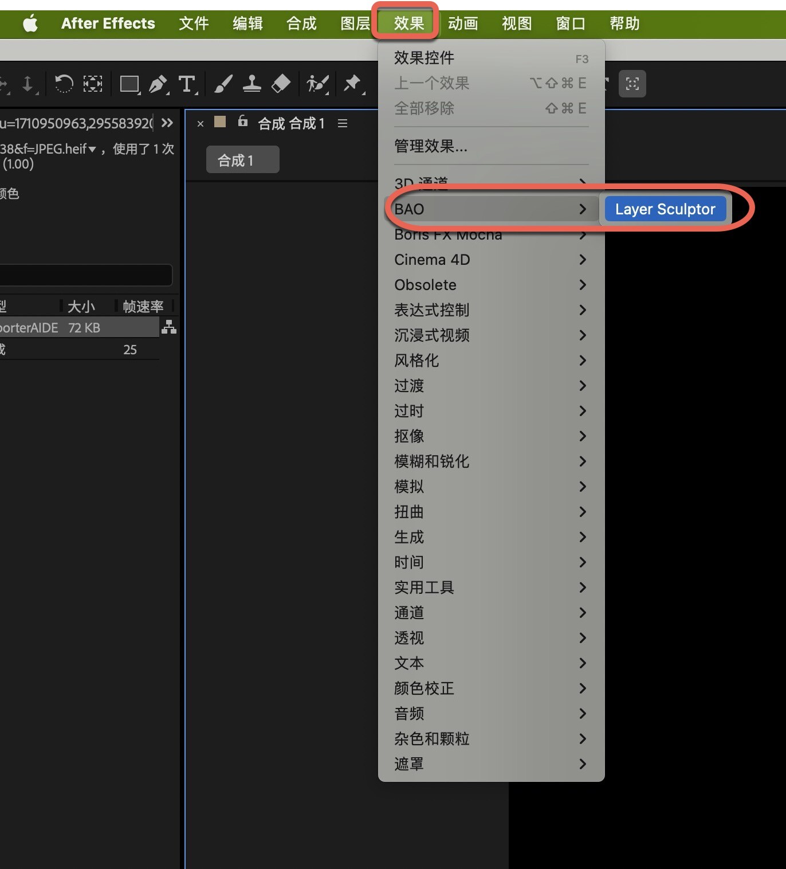Apply the Layer Sculptor effect
This screenshot has width=786, height=869.
(665, 209)
